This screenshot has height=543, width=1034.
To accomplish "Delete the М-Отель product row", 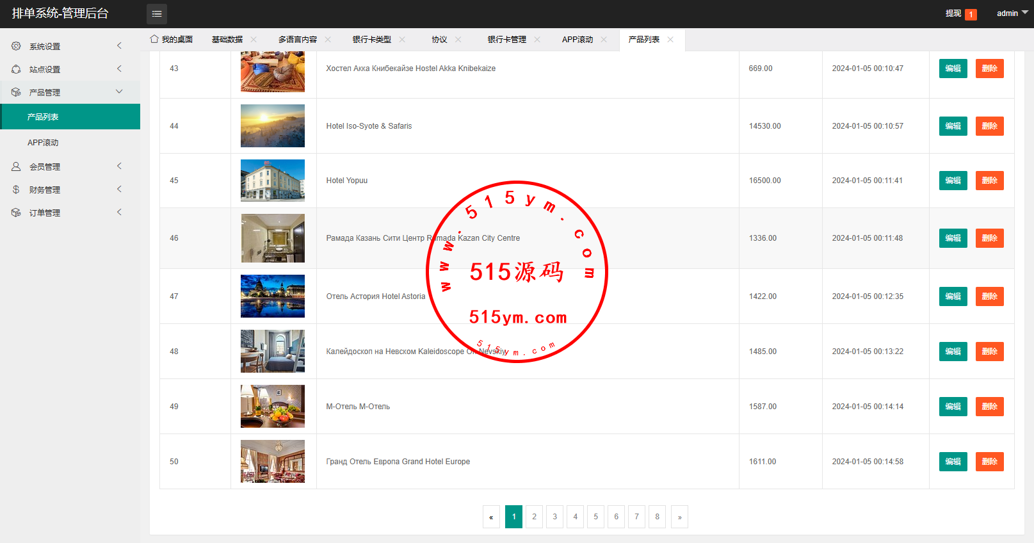I will click(x=989, y=407).
